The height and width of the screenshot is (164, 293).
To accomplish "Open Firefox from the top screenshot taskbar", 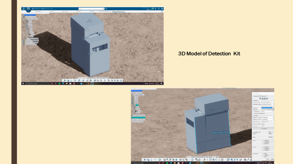I will click(74, 83).
